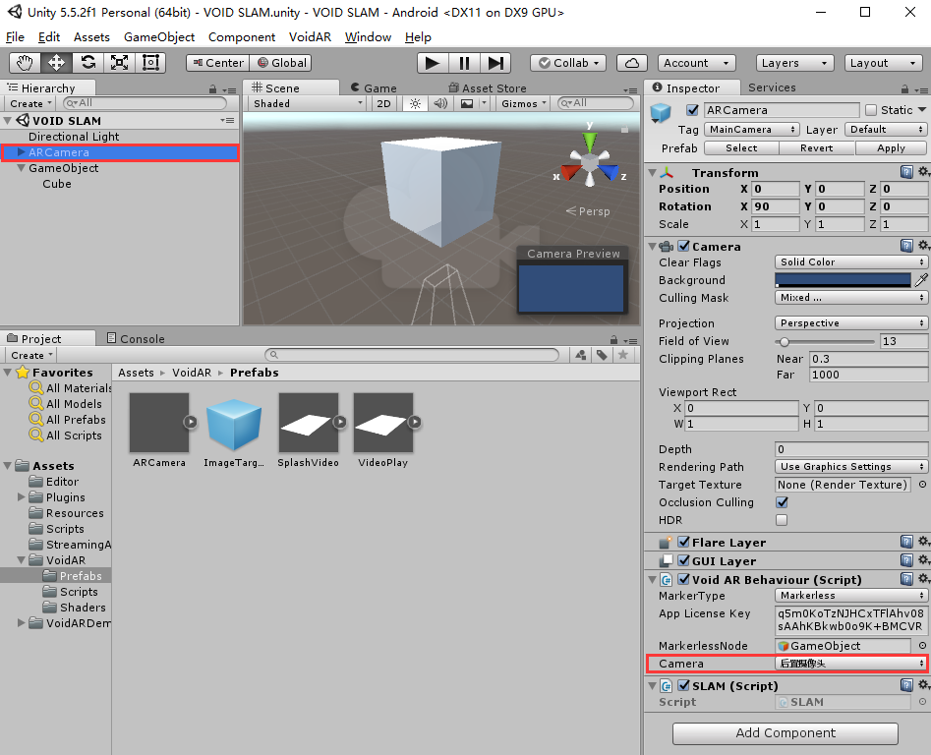Click the Pause button
This screenshot has width=931, height=755.
[464, 63]
